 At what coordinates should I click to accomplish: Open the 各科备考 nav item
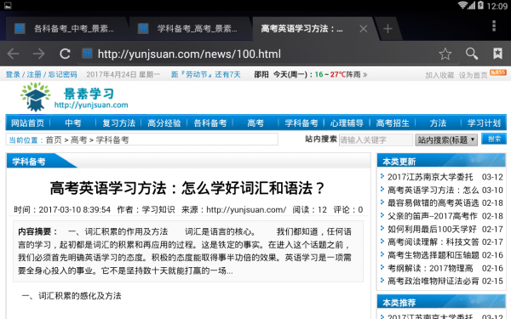(210, 123)
